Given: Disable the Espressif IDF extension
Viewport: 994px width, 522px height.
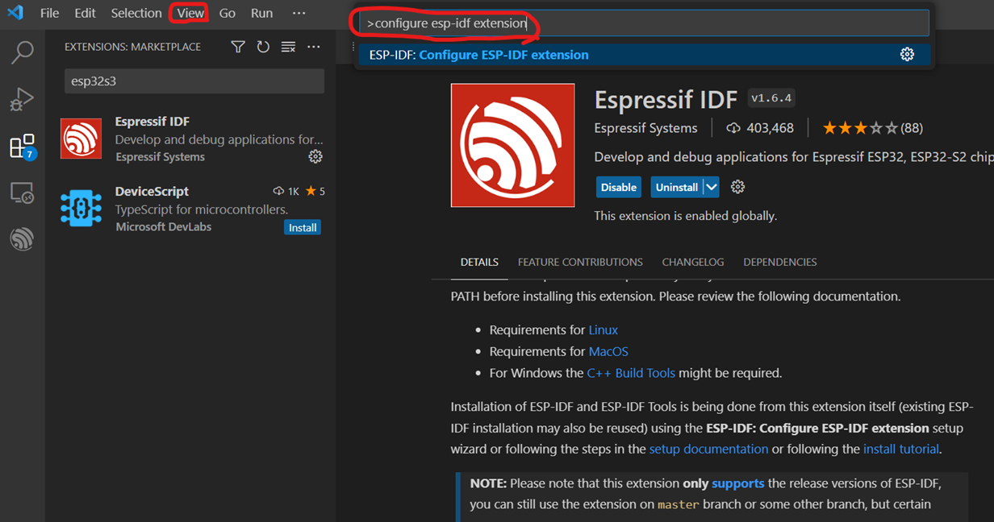Looking at the screenshot, I should tap(619, 187).
